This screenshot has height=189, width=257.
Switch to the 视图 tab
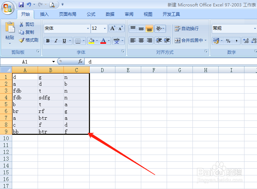pyautogui.click(x=148, y=14)
